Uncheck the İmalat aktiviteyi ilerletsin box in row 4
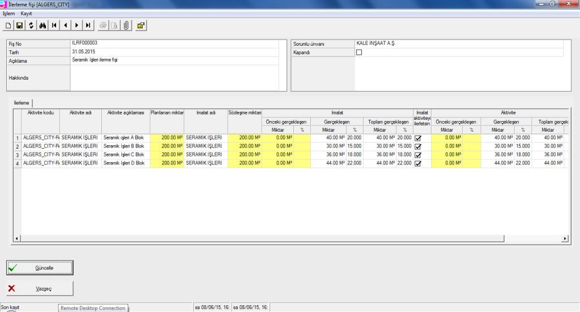The width and height of the screenshot is (580, 312). (419, 163)
